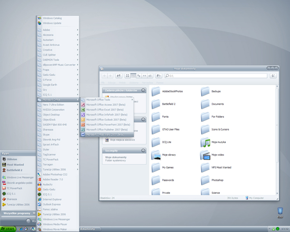This screenshot has width=290, height=232.
Task: Select the last (details) view mode button
Action: (150, 76)
